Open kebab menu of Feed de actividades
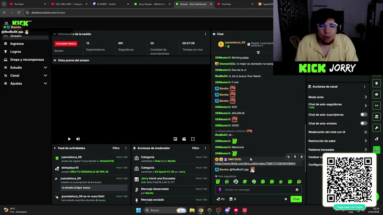383x215 pixels. [126, 148]
